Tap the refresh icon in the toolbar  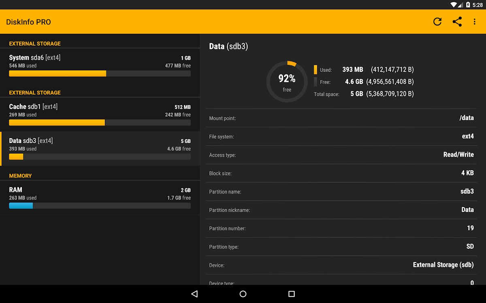click(437, 22)
